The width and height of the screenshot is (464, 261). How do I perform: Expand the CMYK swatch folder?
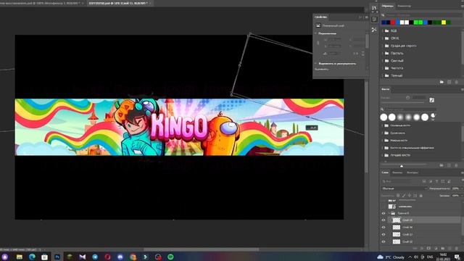(x=383, y=38)
